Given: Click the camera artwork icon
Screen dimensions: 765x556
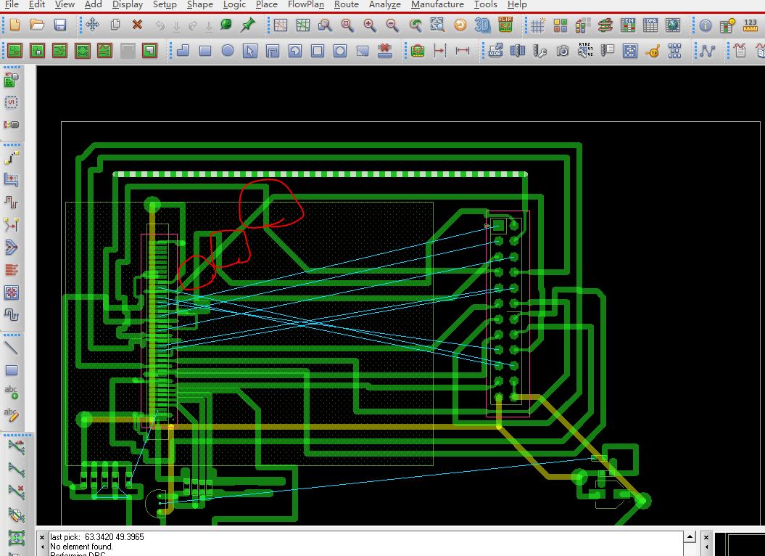Looking at the screenshot, I should [563, 50].
